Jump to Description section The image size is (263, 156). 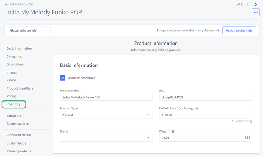point(15,64)
